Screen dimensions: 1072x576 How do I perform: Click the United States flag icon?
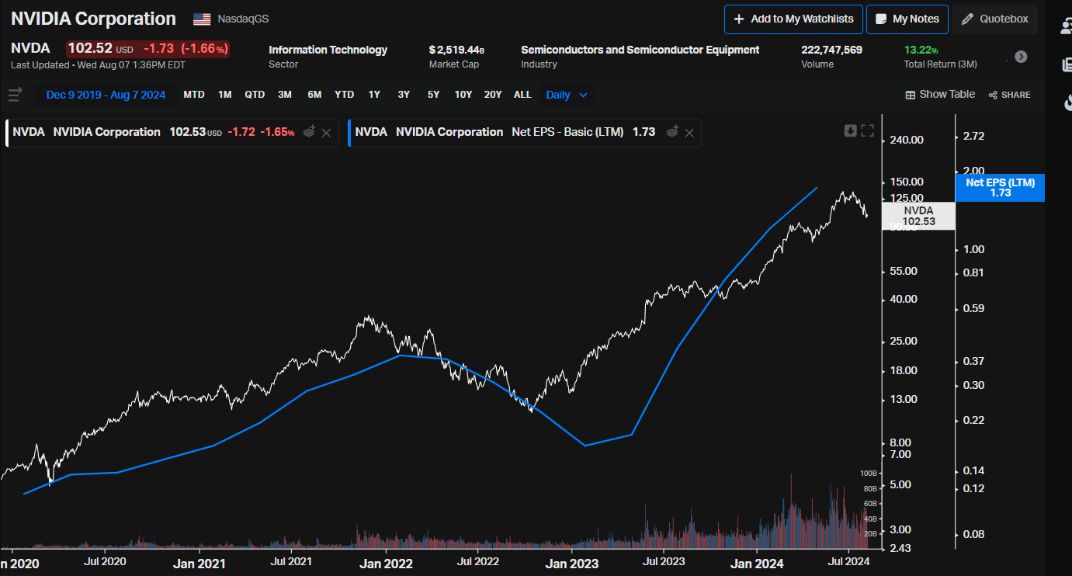coord(202,19)
